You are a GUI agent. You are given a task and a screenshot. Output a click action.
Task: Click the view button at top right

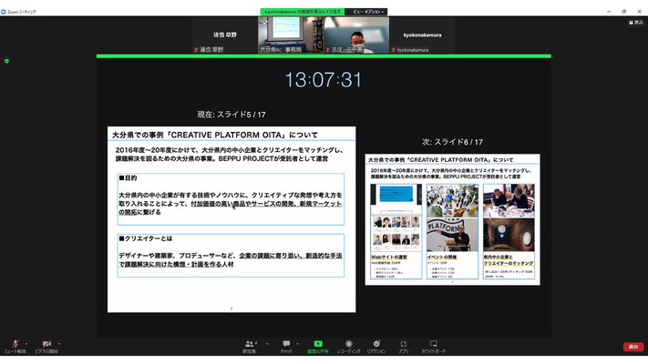pyautogui.click(x=636, y=22)
